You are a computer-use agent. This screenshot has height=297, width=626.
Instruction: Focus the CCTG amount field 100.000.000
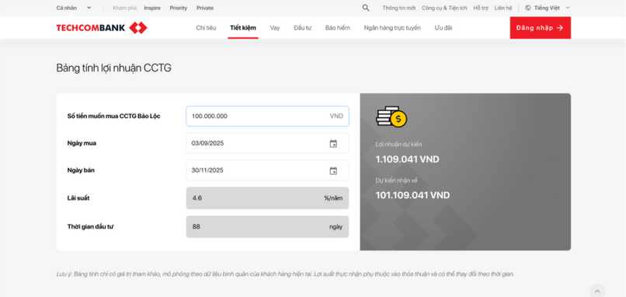267,117
